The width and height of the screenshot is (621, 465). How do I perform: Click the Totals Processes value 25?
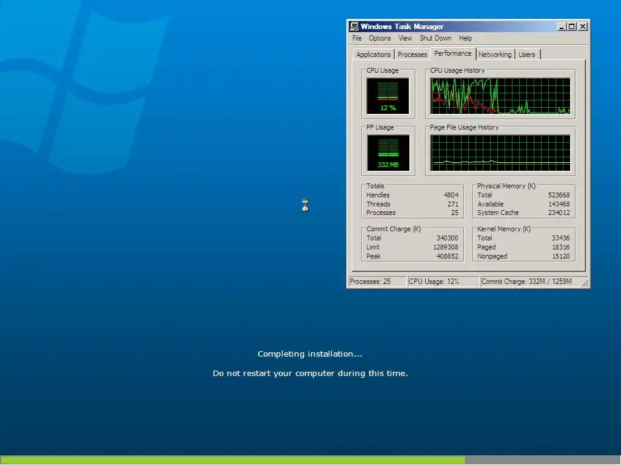[455, 213]
